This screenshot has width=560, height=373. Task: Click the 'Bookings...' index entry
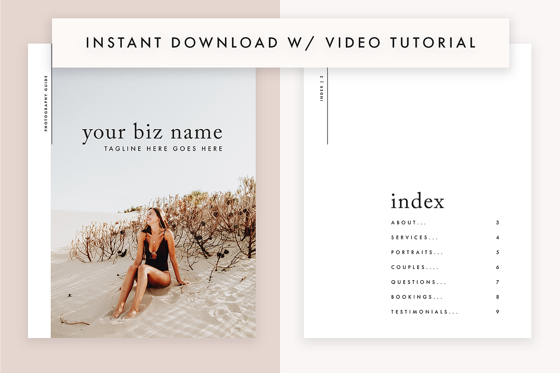click(x=417, y=297)
